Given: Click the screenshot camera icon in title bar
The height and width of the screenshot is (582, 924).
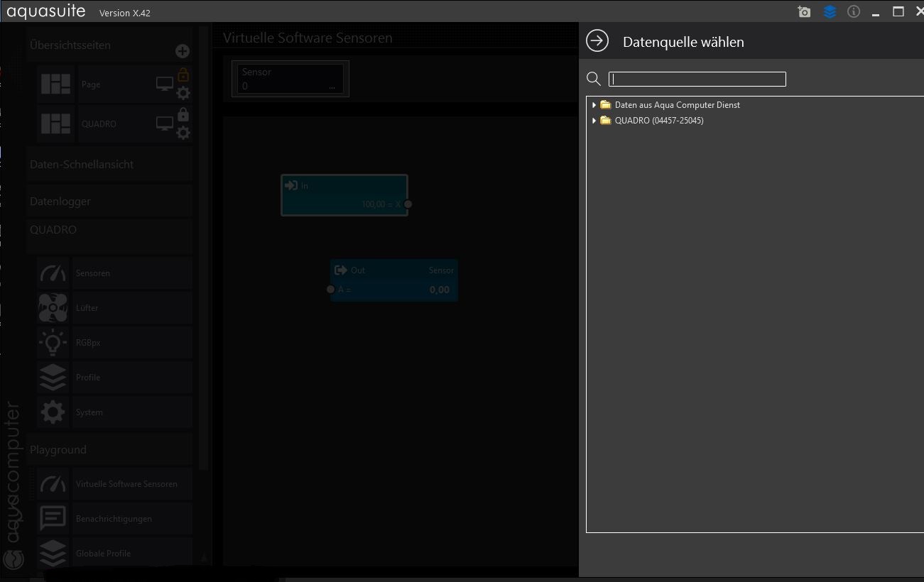Looking at the screenshot, I should click(804, 12).
